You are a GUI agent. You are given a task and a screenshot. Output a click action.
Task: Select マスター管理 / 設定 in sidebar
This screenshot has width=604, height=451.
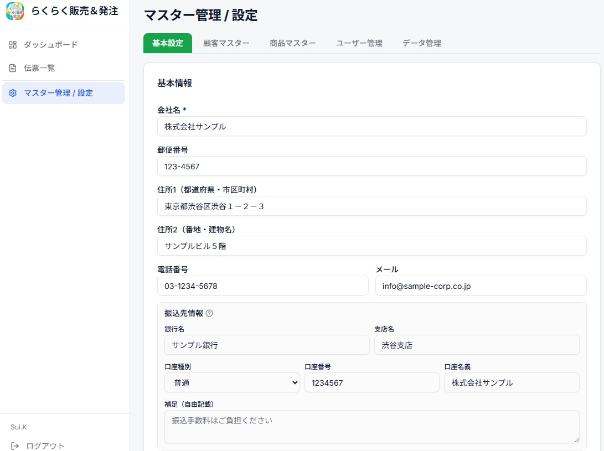[x=63, y=93]
